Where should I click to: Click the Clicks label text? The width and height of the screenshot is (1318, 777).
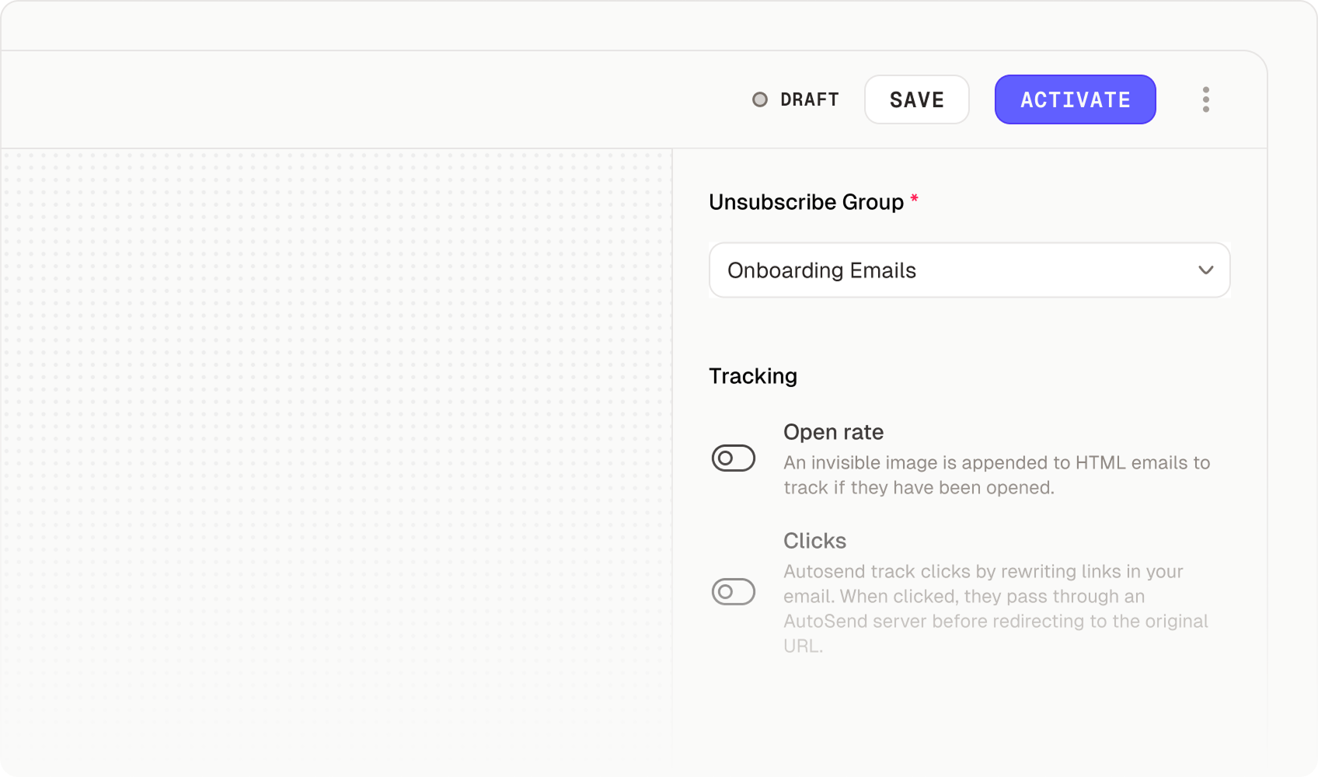pos(814,541)
